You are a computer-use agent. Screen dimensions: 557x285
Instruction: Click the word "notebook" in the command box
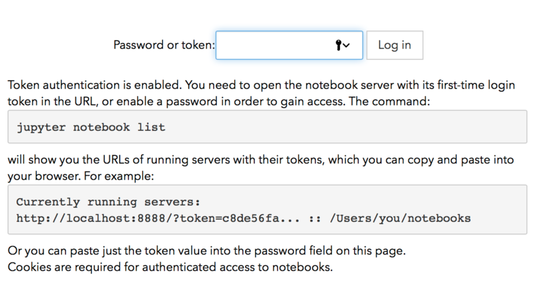tap(101, 127)
